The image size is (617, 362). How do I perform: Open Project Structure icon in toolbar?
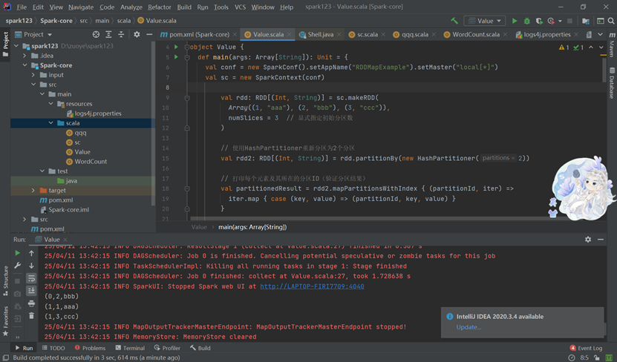[x=586, y=21]
